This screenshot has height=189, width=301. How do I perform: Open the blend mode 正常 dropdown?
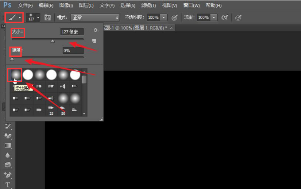(95, 18)
